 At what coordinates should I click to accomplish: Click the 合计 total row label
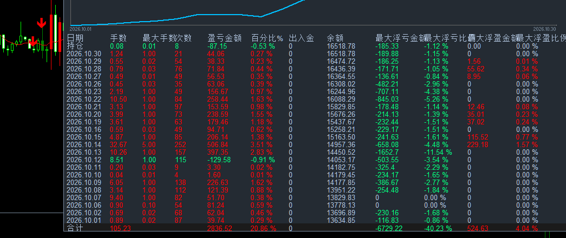(75, 228)
